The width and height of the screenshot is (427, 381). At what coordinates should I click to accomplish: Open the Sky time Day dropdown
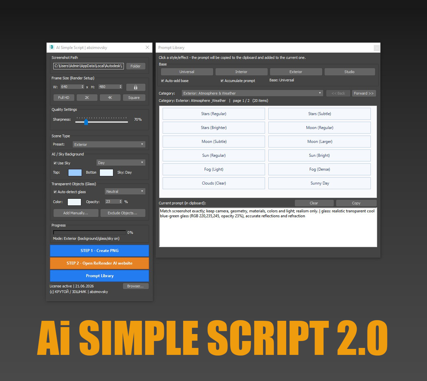[x=121, y=163]
